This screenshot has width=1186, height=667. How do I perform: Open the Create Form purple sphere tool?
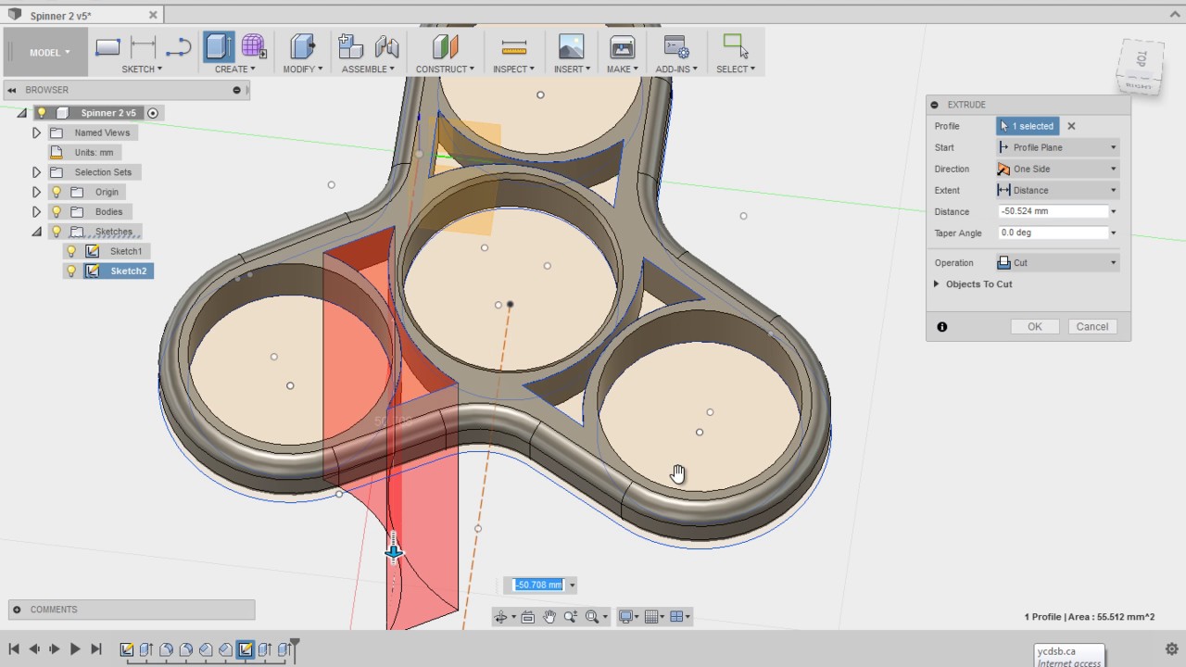click(254, 46)
